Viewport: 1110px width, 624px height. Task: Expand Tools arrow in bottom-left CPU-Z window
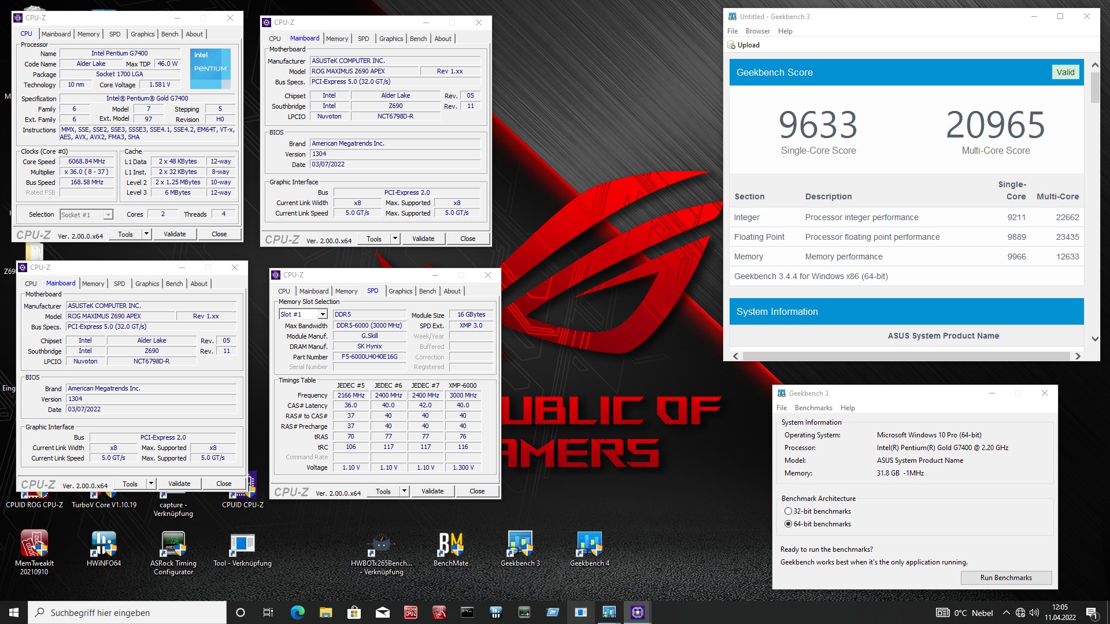151,484
